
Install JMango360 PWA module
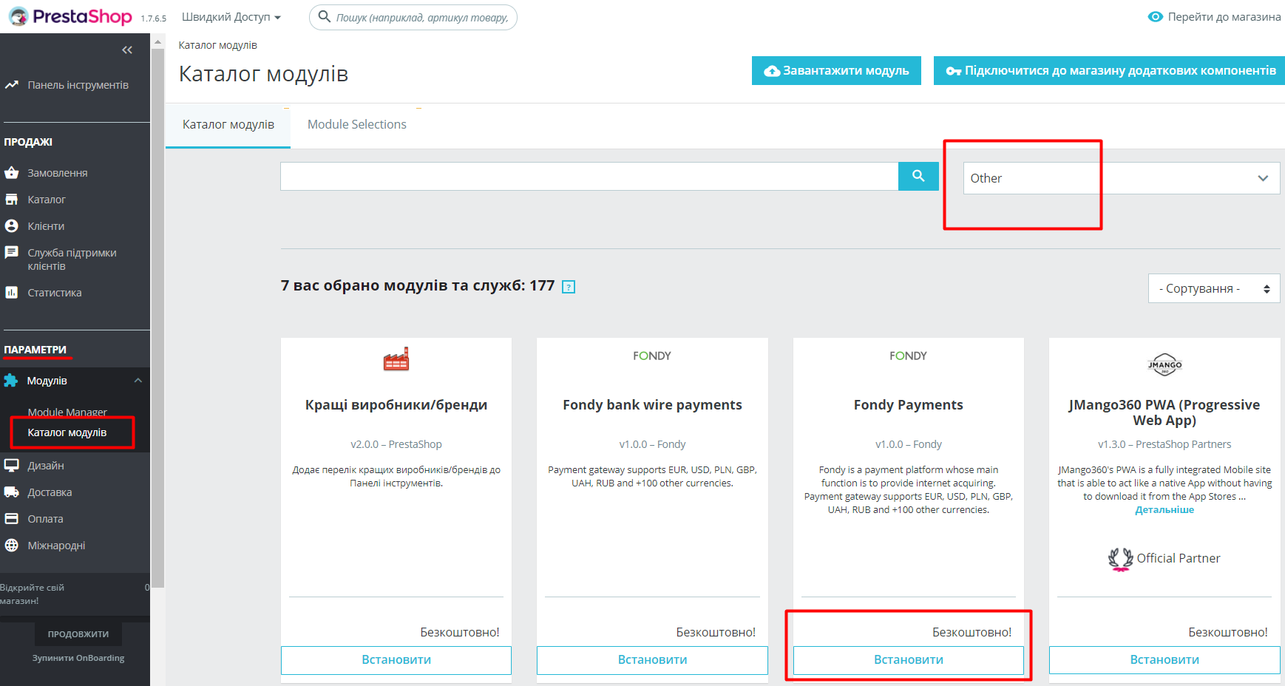click(1164, 660)
